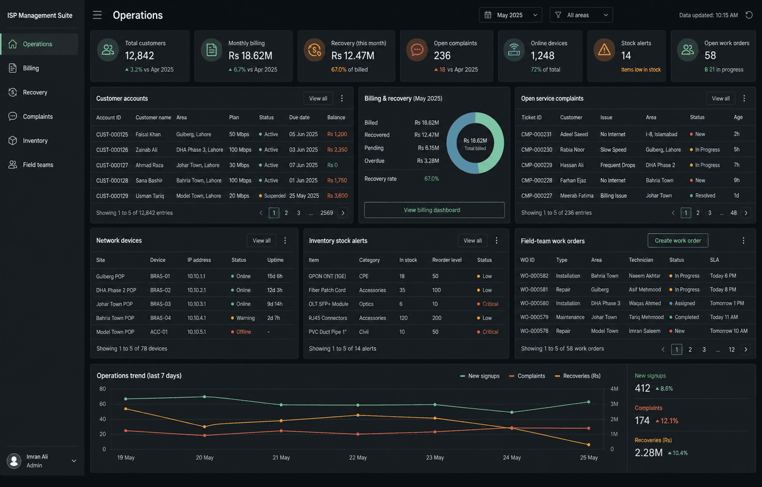This screenshot has height=487, width=762.
Task: Click ticket CMP-000227 Billing Issue
Action: [x=635, y=196]
